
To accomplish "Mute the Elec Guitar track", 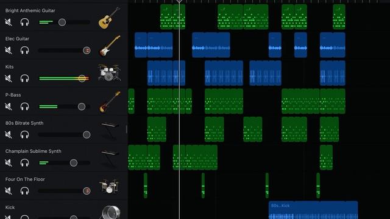I will coord(9,50).
